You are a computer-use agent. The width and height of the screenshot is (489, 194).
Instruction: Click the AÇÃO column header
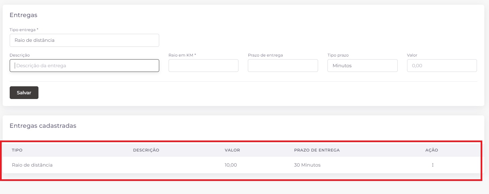pyautogui.click(x=431, y=150)
